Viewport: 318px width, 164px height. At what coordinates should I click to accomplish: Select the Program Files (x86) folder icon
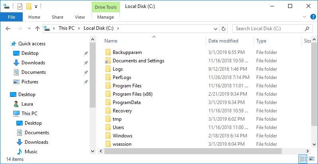(x=108, y=94)
